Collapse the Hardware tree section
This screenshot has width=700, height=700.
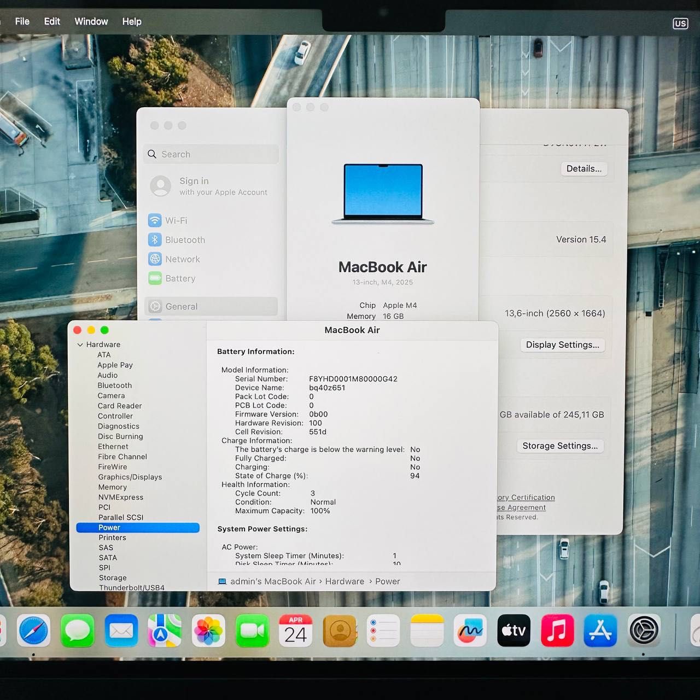click(x=80, y=345)
